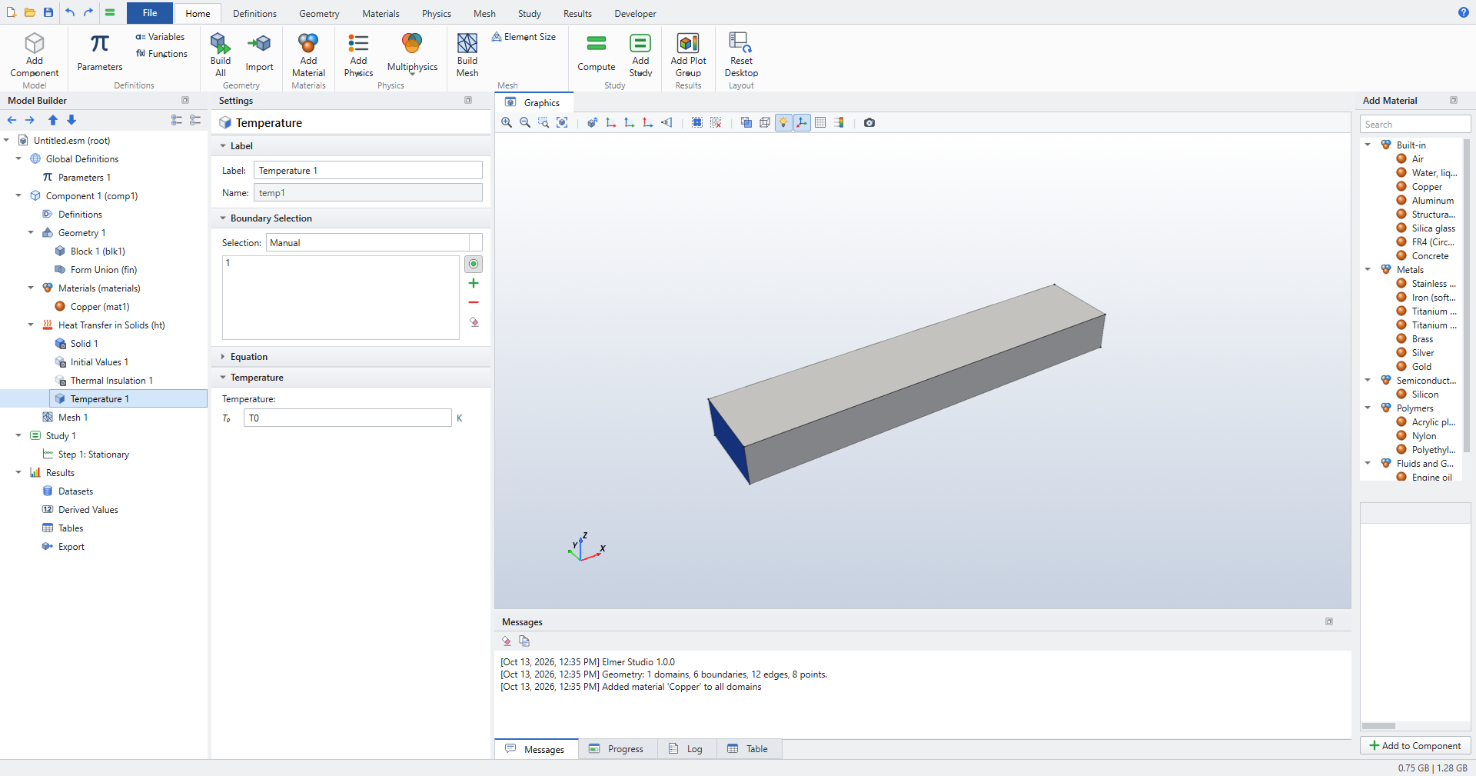Toggle the grid display button
The image size is (1476, 776).
tap(820, 122)
